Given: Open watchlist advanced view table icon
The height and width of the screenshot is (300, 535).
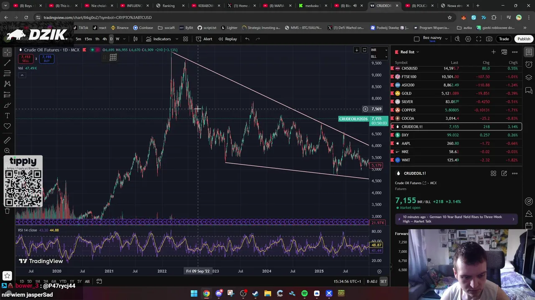Looking at the screenshot, I should click(504, 52).
